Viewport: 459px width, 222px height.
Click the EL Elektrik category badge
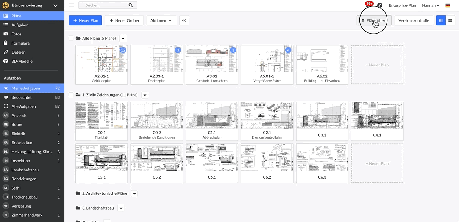6,134
